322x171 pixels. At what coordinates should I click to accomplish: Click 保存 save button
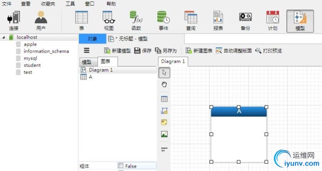(x=143, y=51)
